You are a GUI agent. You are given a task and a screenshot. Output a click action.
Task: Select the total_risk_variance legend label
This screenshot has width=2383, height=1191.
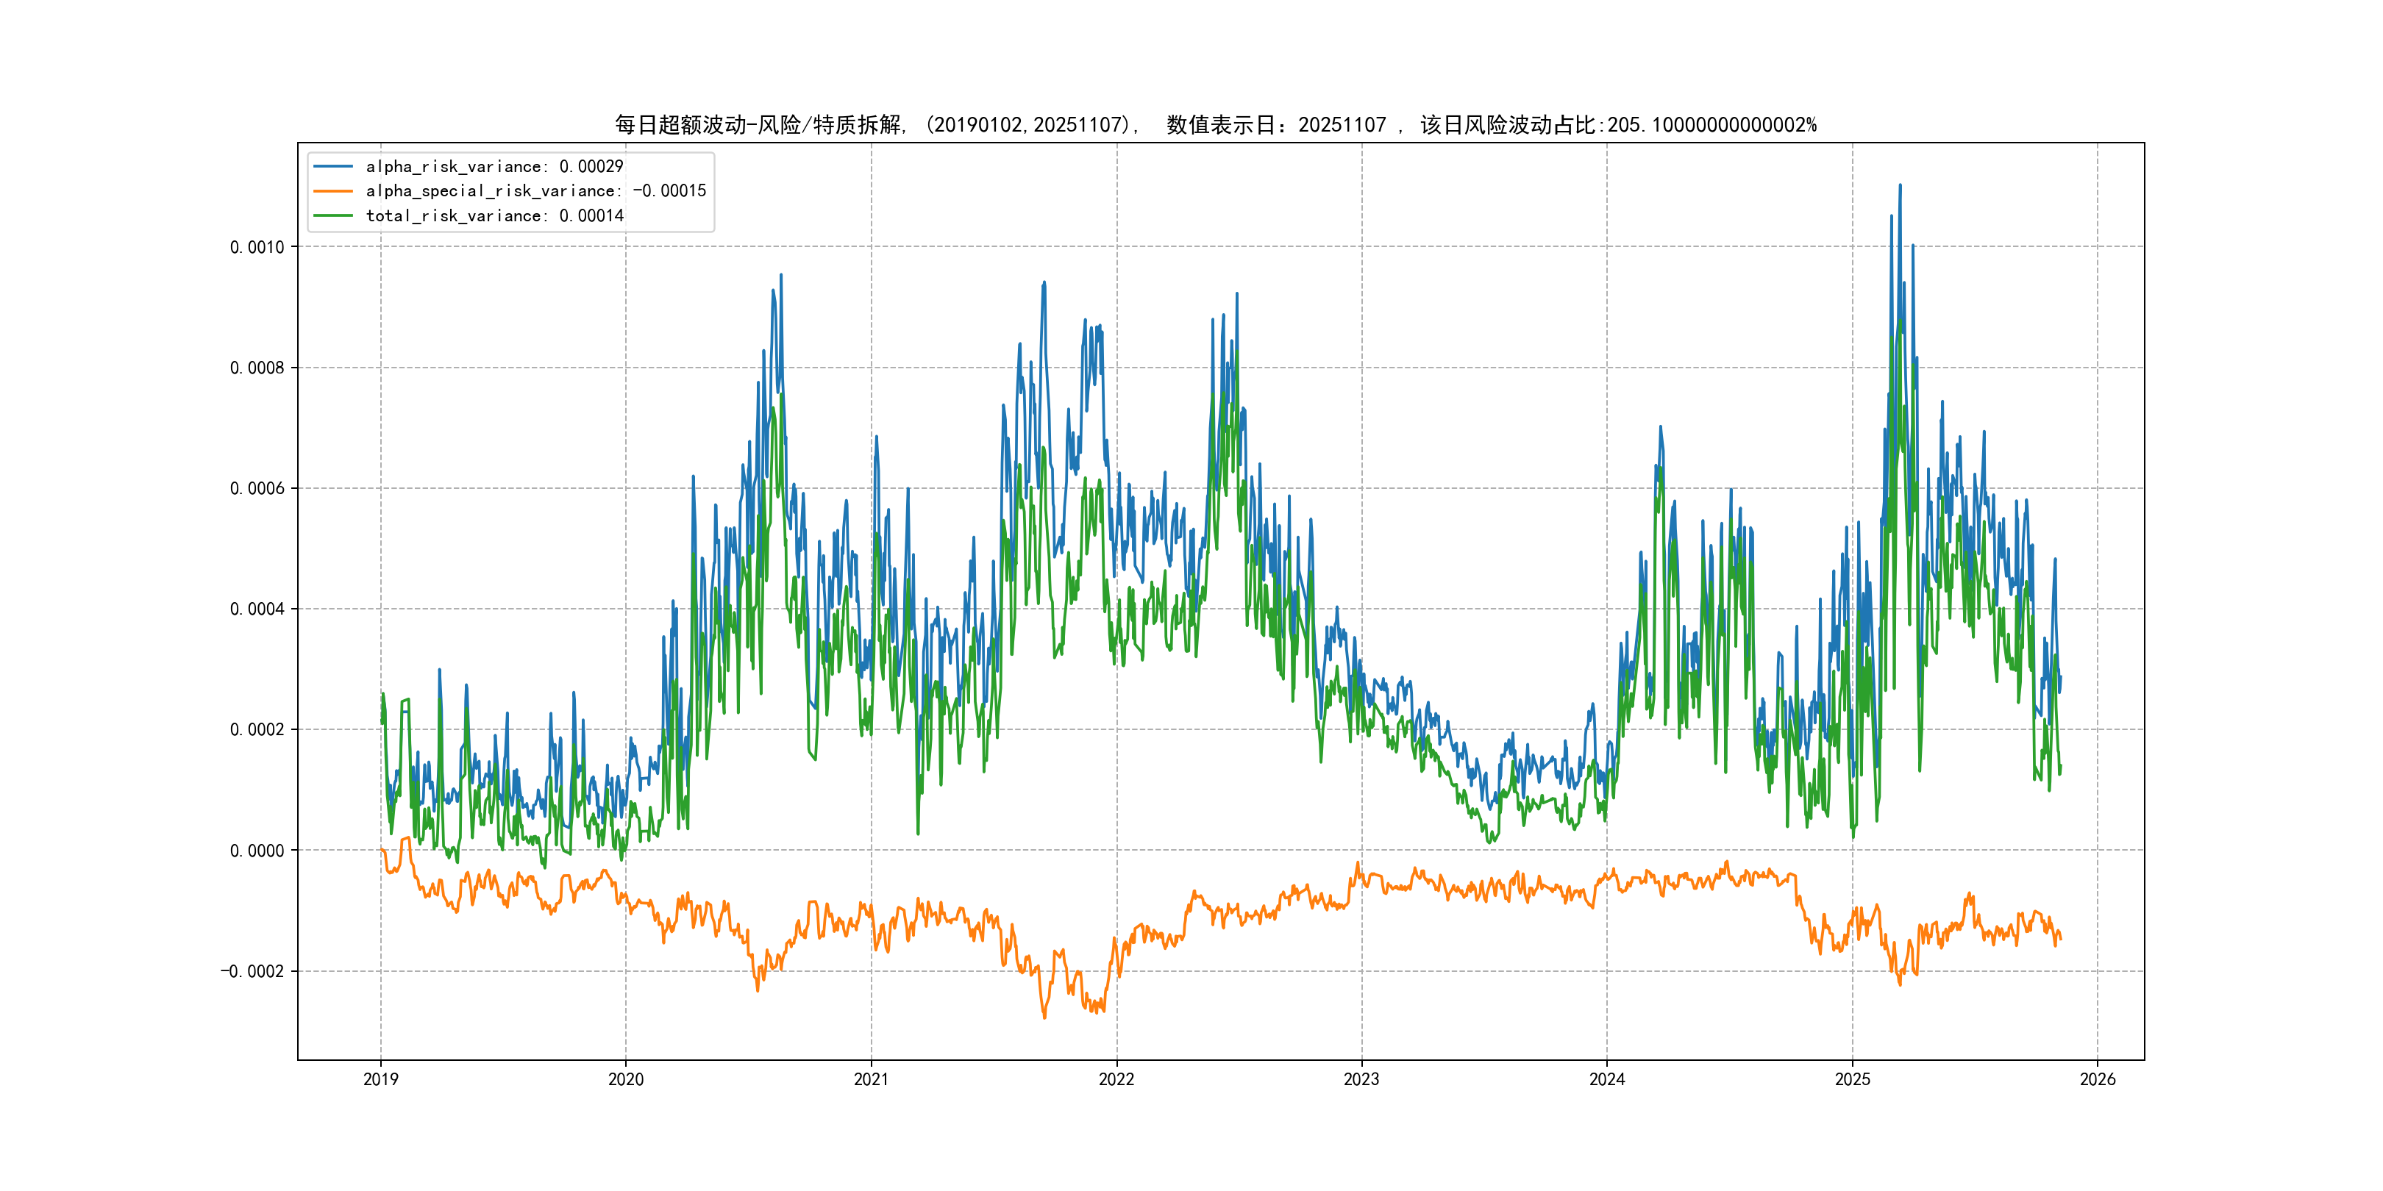tap(495, 215)
